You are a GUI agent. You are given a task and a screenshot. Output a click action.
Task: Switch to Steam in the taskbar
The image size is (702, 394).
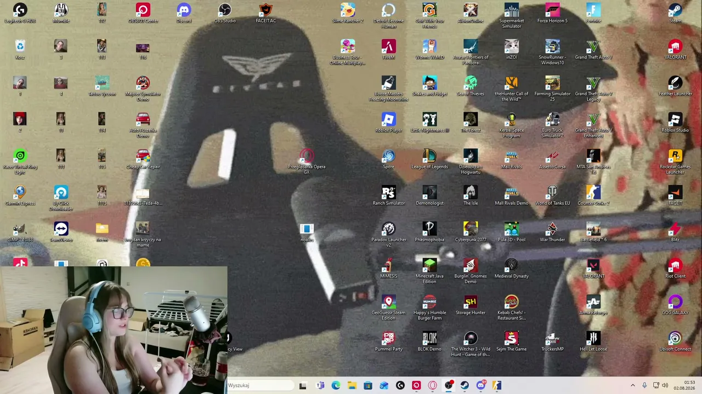[465, 385]
